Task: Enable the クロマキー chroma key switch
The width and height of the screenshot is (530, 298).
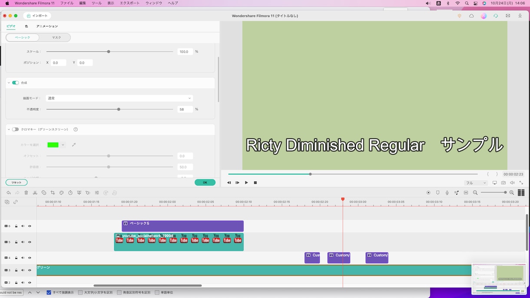Action: tap(16, 129)
